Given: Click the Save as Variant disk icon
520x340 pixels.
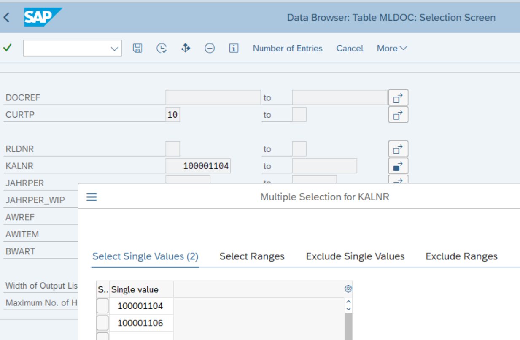Looking at the screenshot, I should 137,49.
